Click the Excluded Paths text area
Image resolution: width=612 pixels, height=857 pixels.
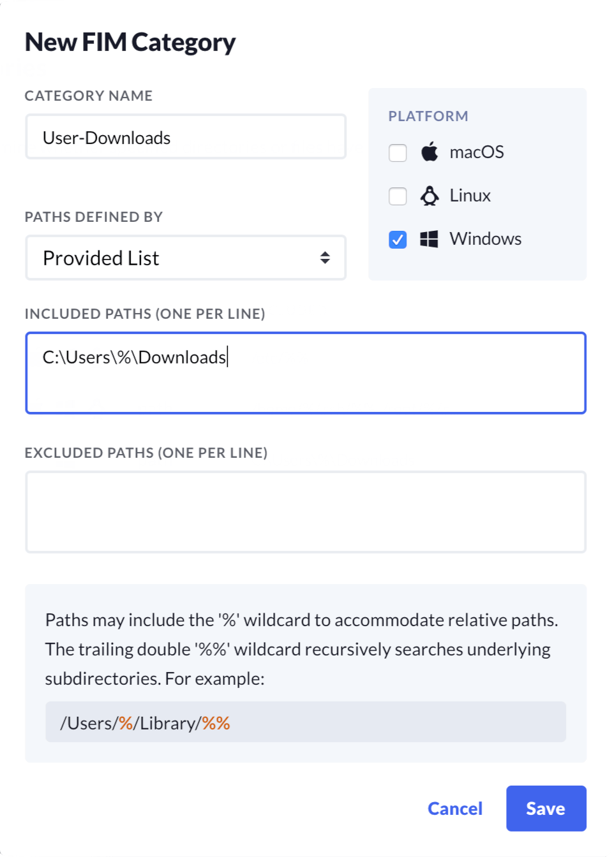coord(305,512)
